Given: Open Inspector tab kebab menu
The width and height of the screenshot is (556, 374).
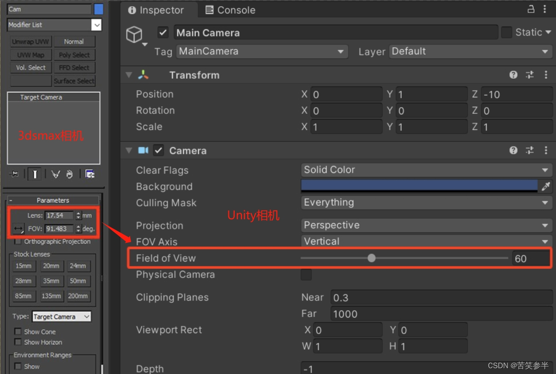Looking at the screenshot, I should coord(545,9).
